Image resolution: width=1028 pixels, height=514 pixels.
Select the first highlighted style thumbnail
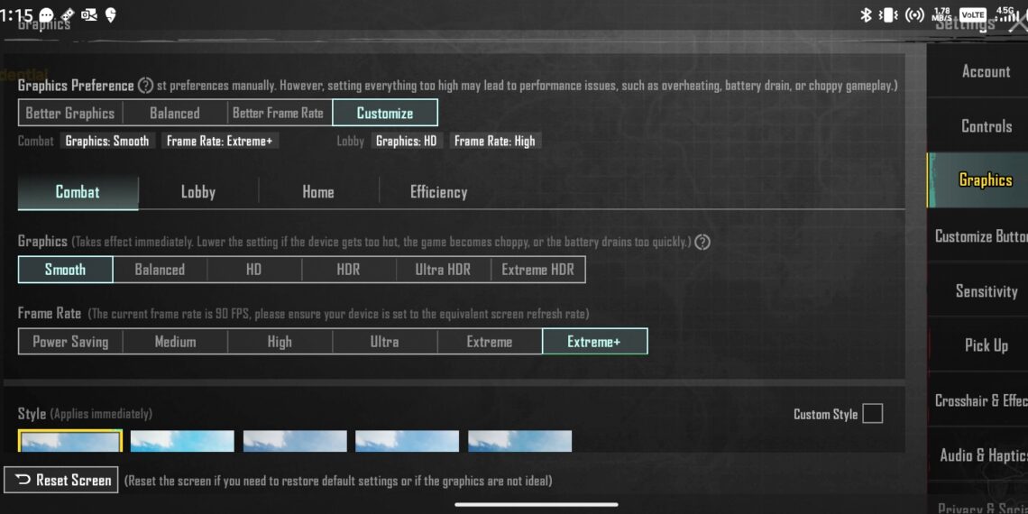coord(69,441)
